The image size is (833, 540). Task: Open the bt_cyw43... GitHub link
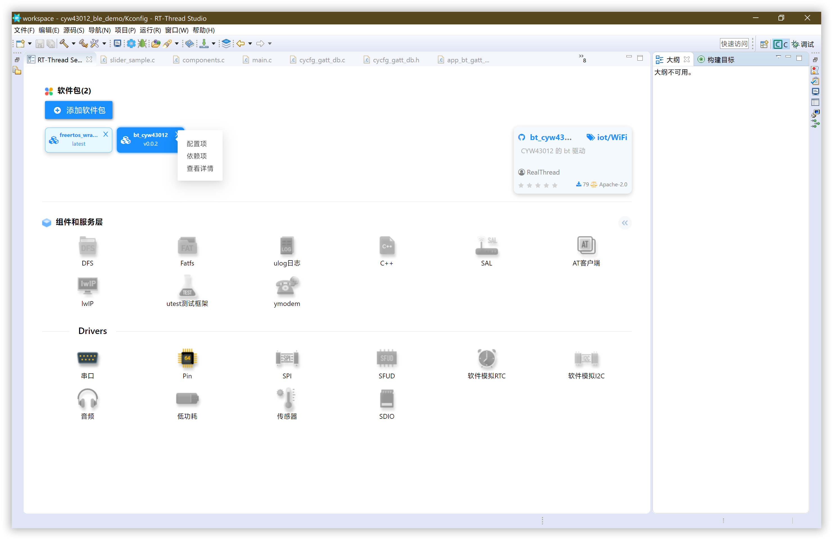point(545,137)
